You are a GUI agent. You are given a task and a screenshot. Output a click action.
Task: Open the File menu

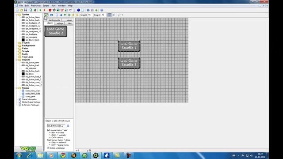tap(21, 6)
